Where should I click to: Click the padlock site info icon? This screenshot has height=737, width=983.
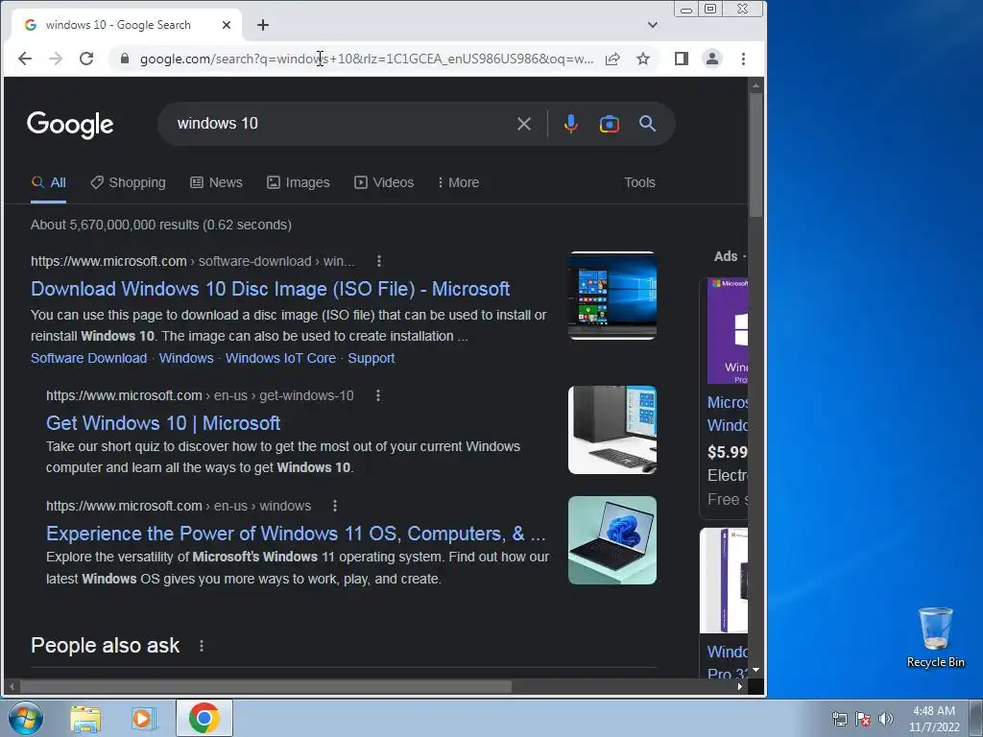tap(125, 59)
